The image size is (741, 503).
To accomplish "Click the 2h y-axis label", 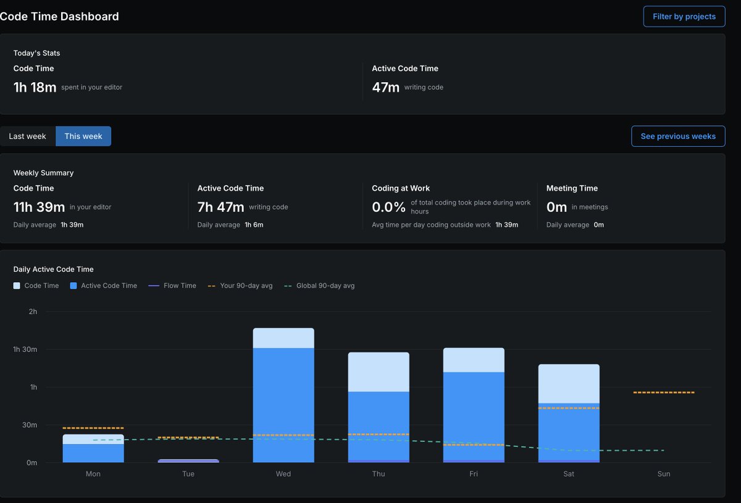I will pos(33,312).
